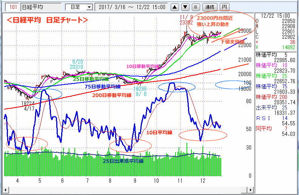The image size is (299, 195).
Task: Click the 10-day average value 22823.70
Action: (285, 71)
